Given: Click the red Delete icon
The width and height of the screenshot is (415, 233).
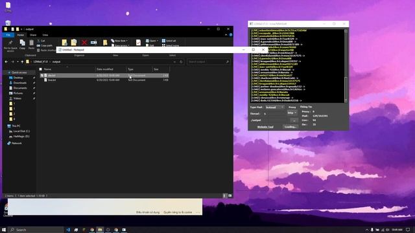Looking at the screenshot, I should tap(84, 42).
